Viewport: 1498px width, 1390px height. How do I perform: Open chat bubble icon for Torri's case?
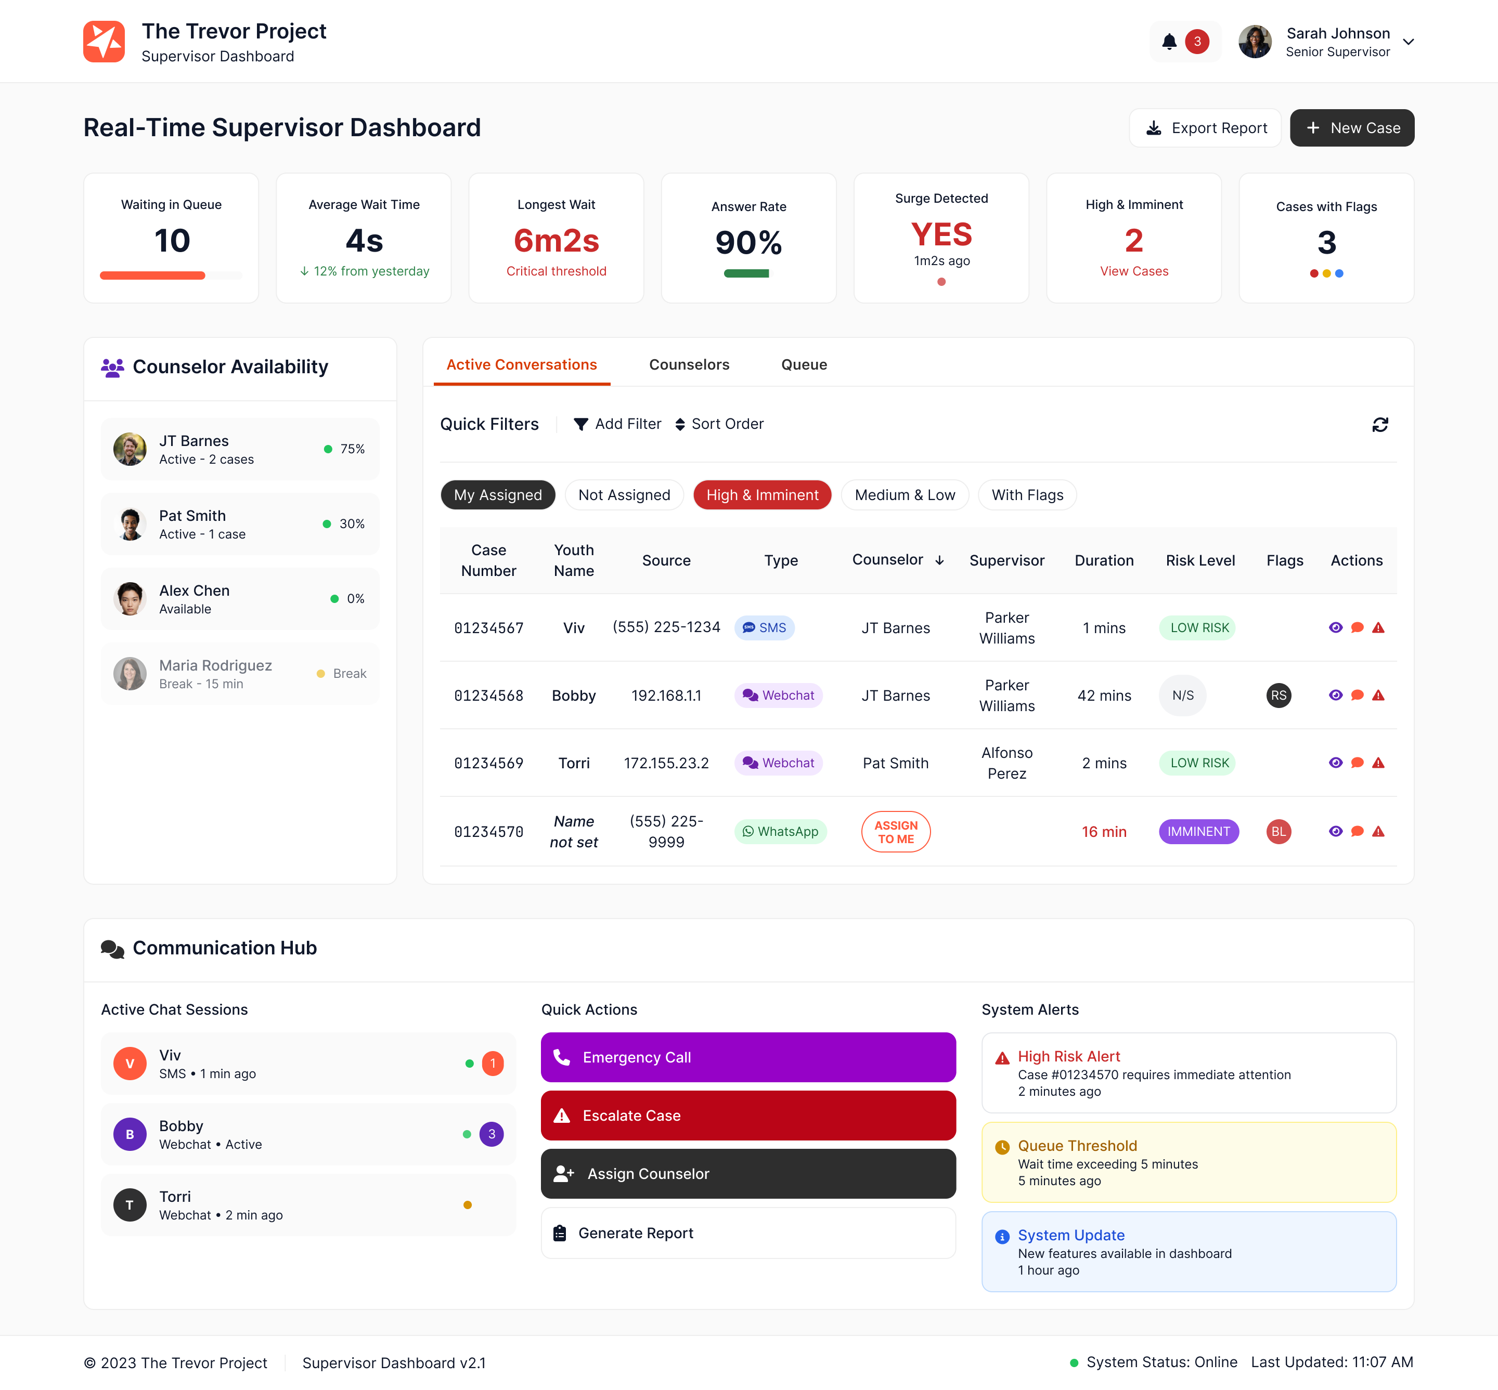(1358, 763)
